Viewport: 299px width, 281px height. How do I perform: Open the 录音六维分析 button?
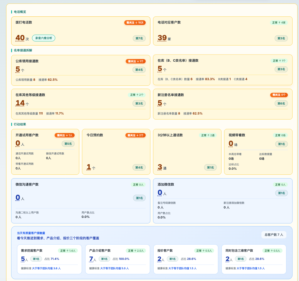click(x=43, y=38)
